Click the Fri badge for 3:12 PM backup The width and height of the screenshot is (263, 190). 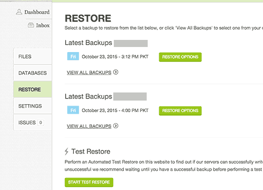click(x=73, y=56)
